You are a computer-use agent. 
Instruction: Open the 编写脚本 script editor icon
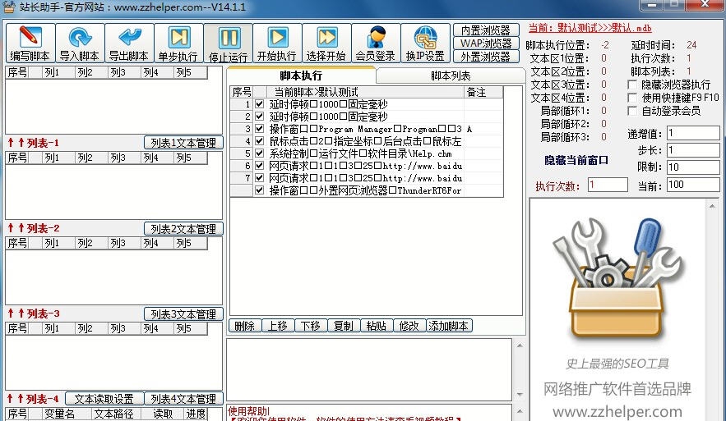30,43
